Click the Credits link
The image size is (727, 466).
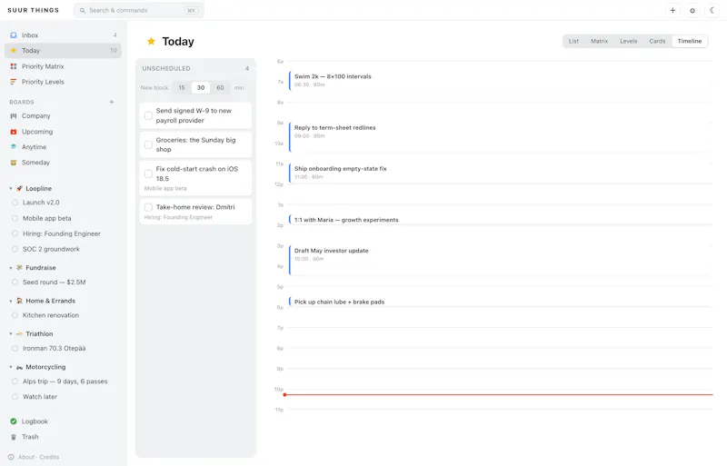click(x=49, y=457)
